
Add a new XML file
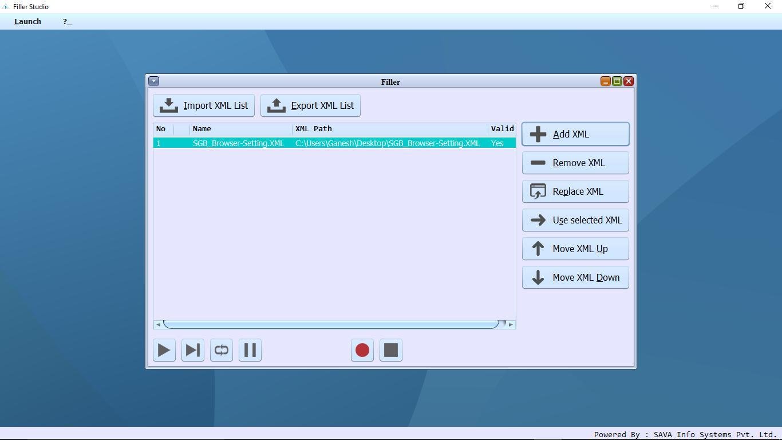(575, 134)
